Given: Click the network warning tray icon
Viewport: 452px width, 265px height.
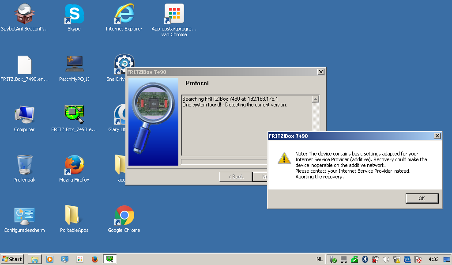Looking at the screenshot, I should (x=397, y=259).
